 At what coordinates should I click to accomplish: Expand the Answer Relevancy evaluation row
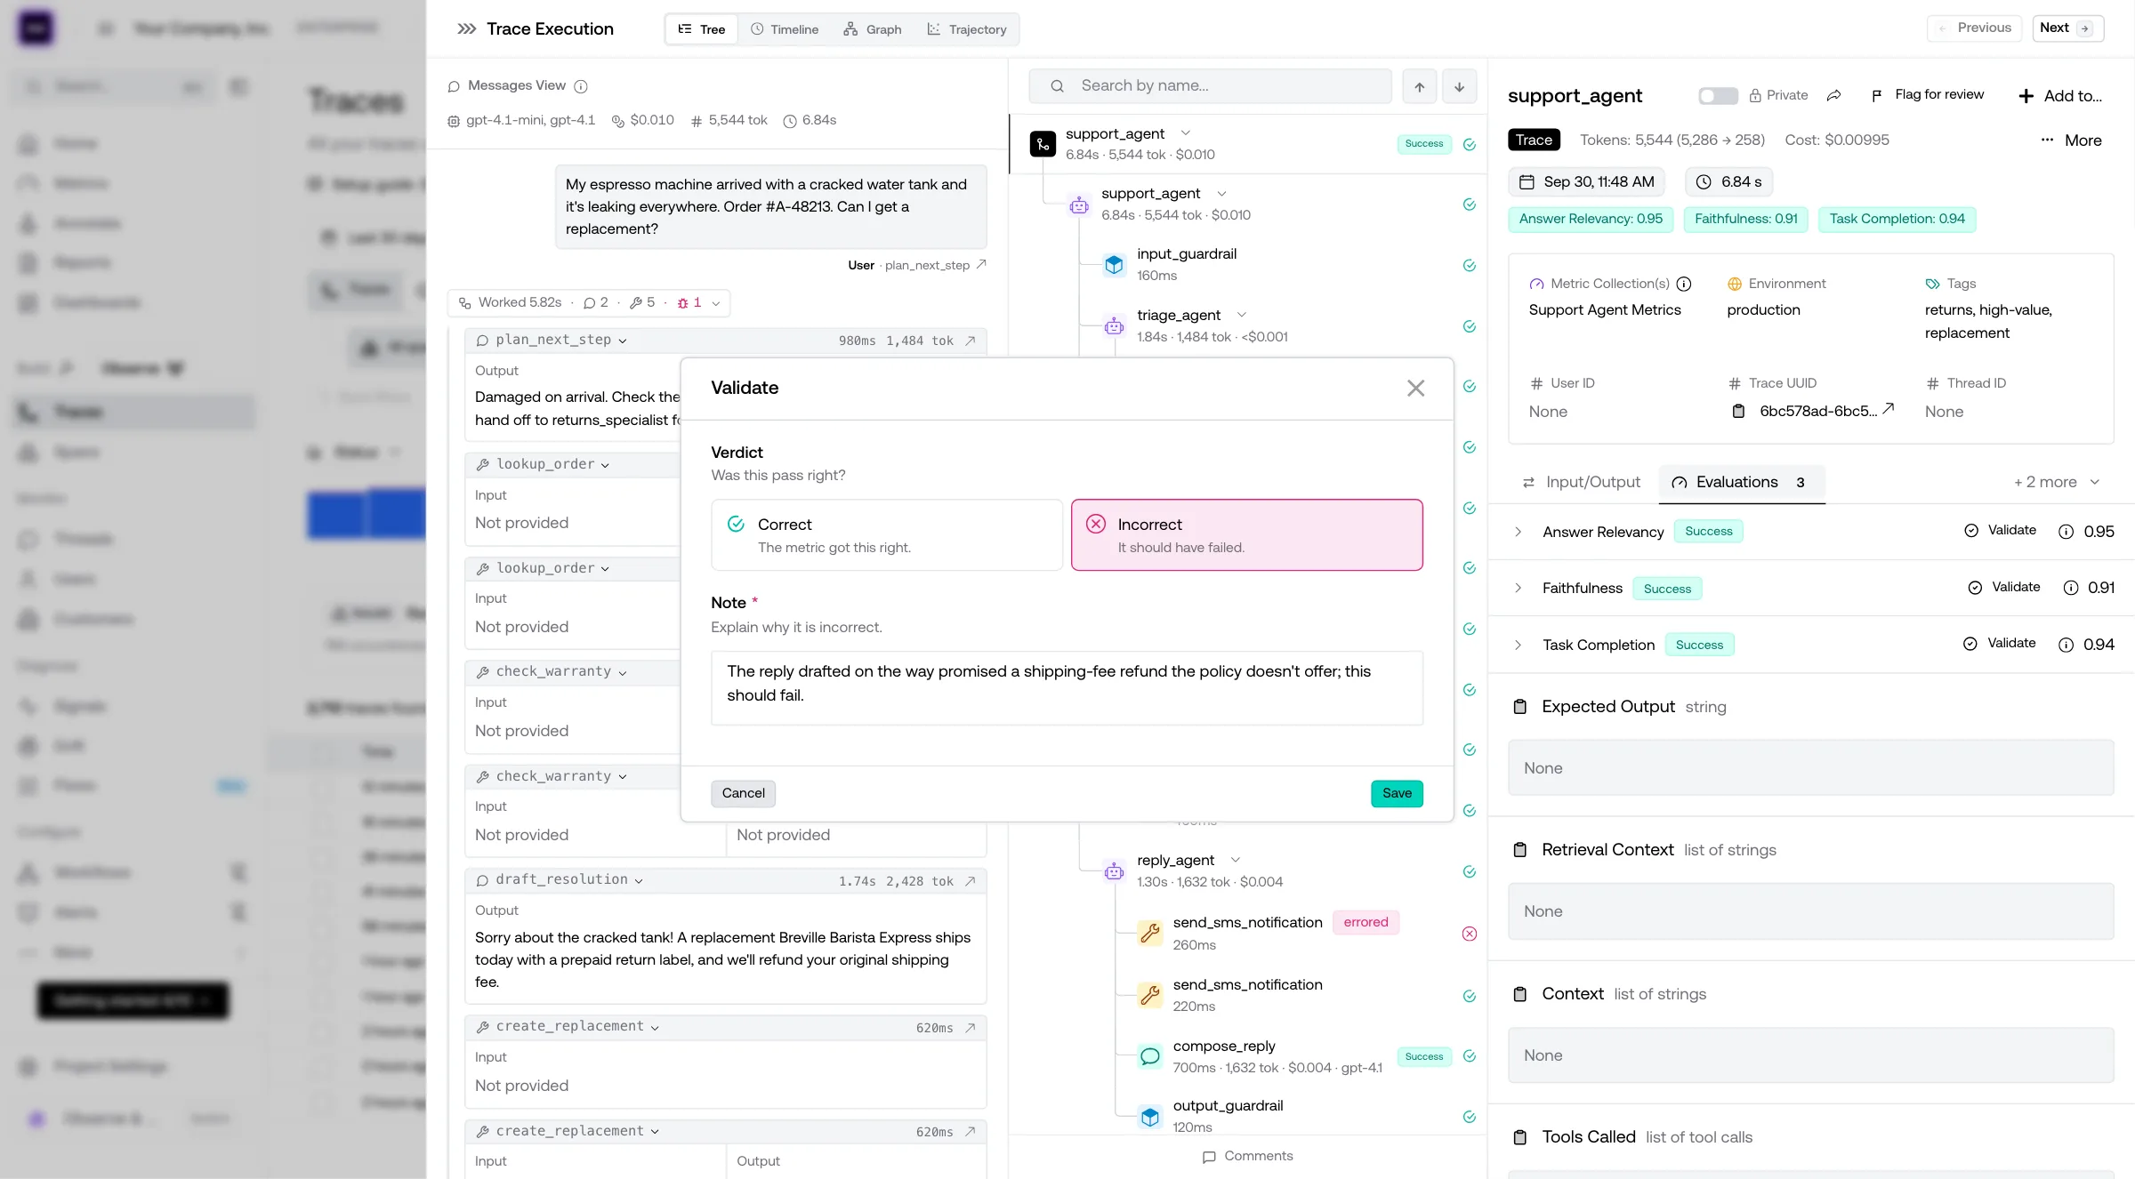point(1518,532)
